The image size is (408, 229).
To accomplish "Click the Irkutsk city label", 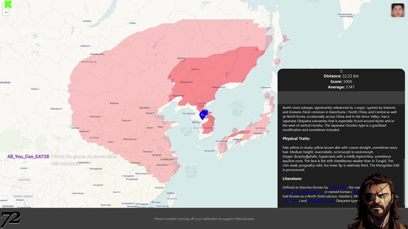I will (87, 21).
